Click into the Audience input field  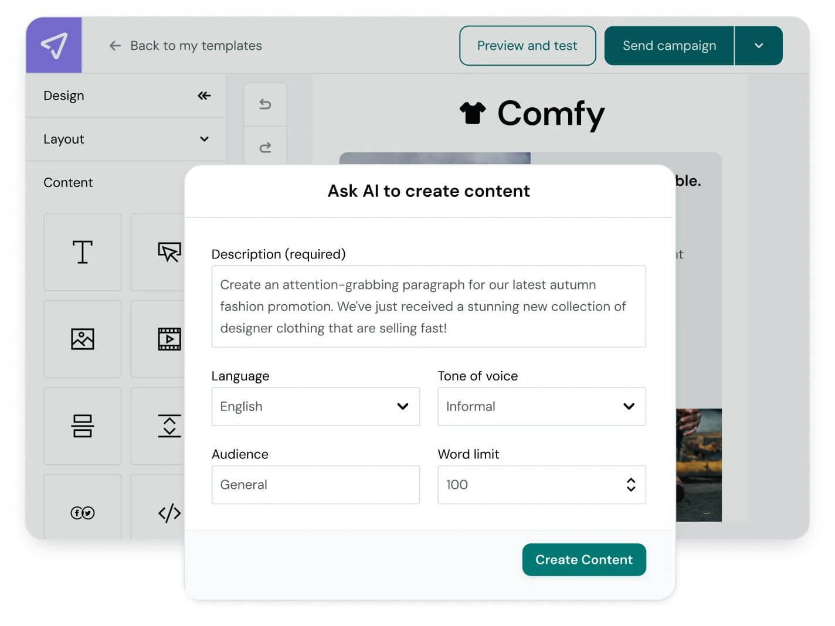[315, 485]
